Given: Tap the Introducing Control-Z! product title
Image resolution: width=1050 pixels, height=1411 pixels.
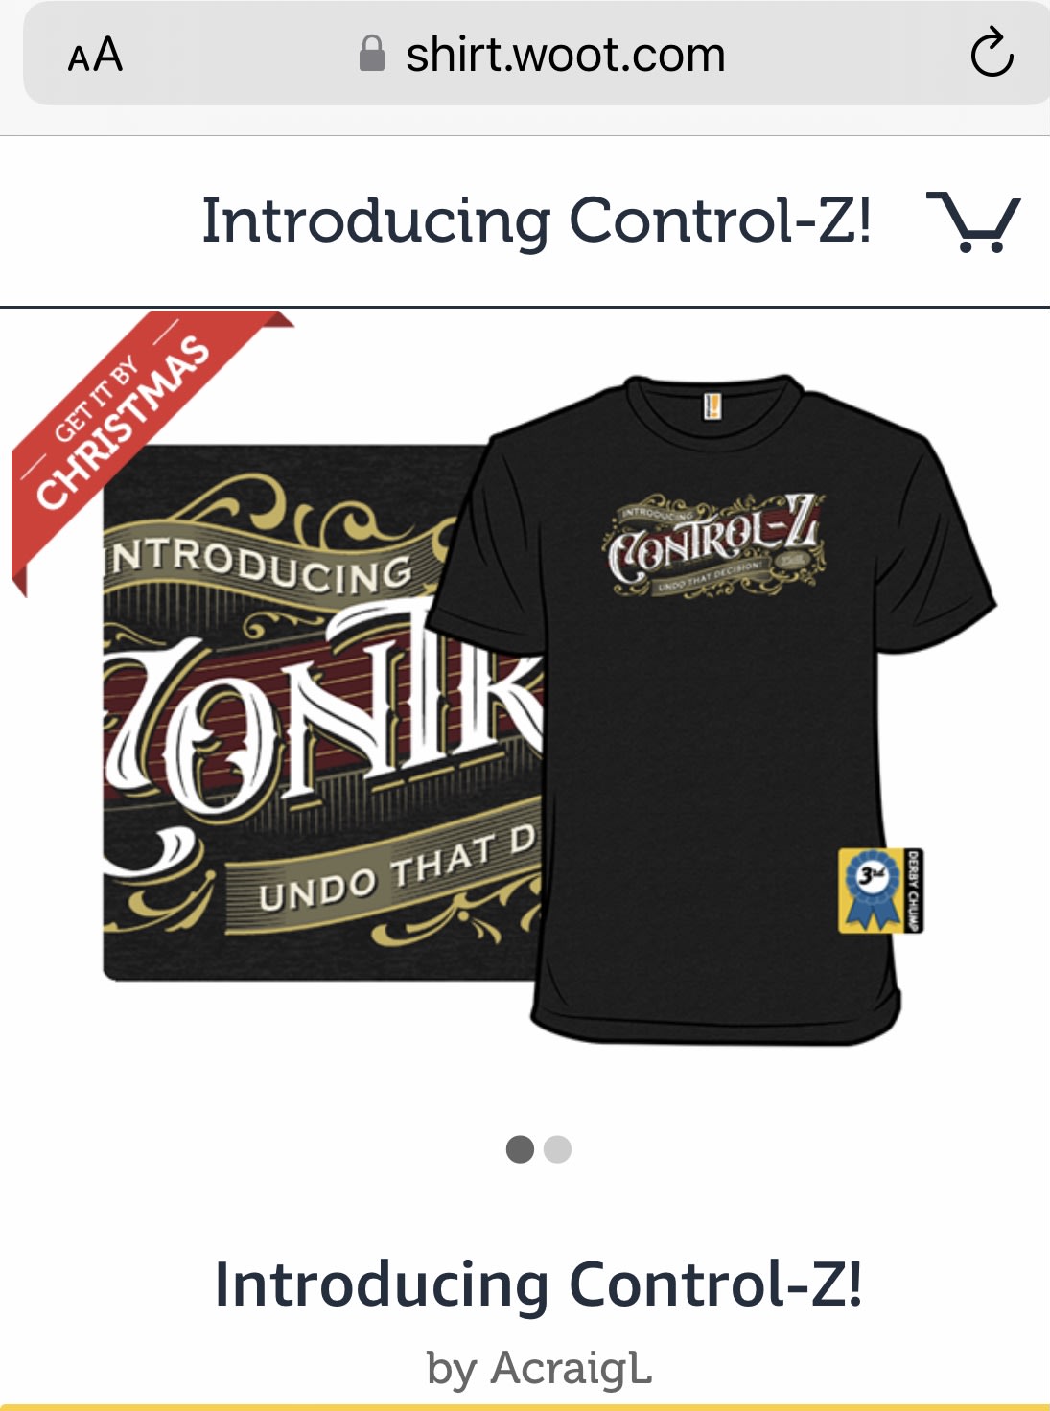Looking at the screenshot, I should (538, 1284).
